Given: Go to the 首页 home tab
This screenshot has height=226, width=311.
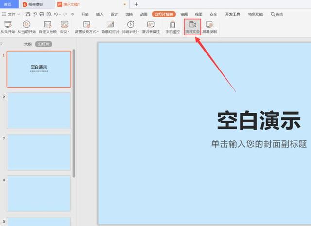Looking at the screenshot, I should coord(8,4).
